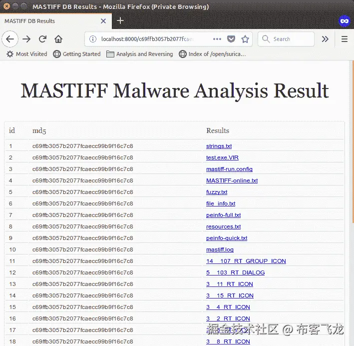
Task: Open the file_info.txt link
Action: [x=221, y=203]
